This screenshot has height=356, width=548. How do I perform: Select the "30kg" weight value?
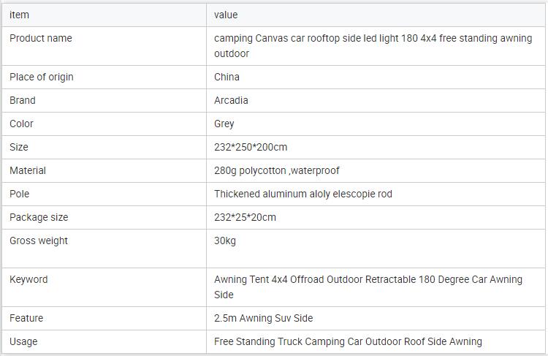225,241
